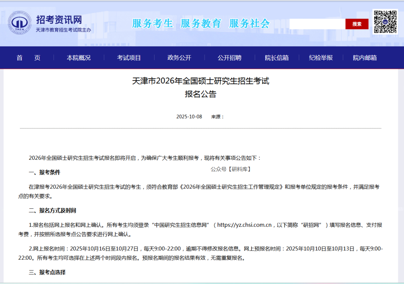Click the 二、报名方式及时间 section heading
Viewport: 404px width, 284px height.
click(52, 210)
